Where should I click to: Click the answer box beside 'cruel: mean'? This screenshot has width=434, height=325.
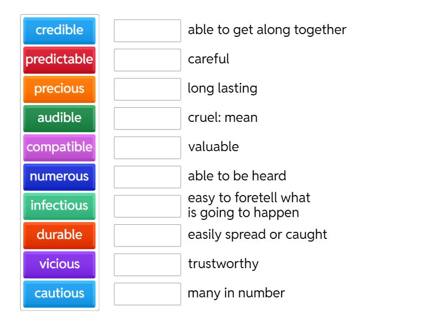click(148, 119)
